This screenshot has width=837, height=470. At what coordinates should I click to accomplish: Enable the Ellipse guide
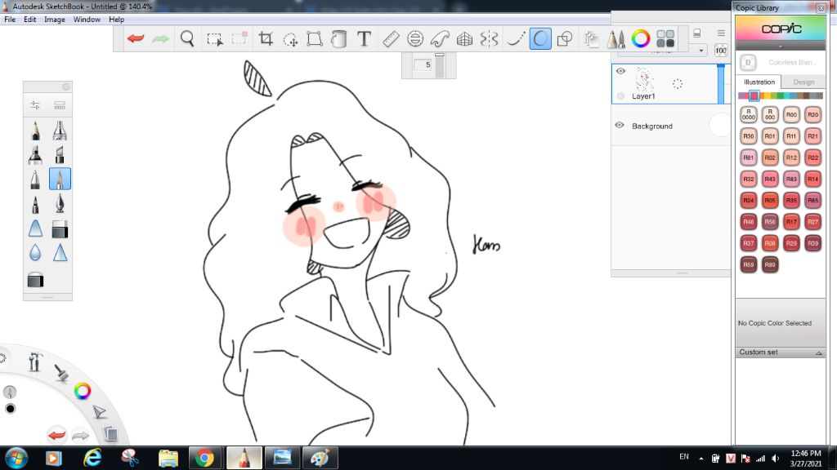click(415, 38)
